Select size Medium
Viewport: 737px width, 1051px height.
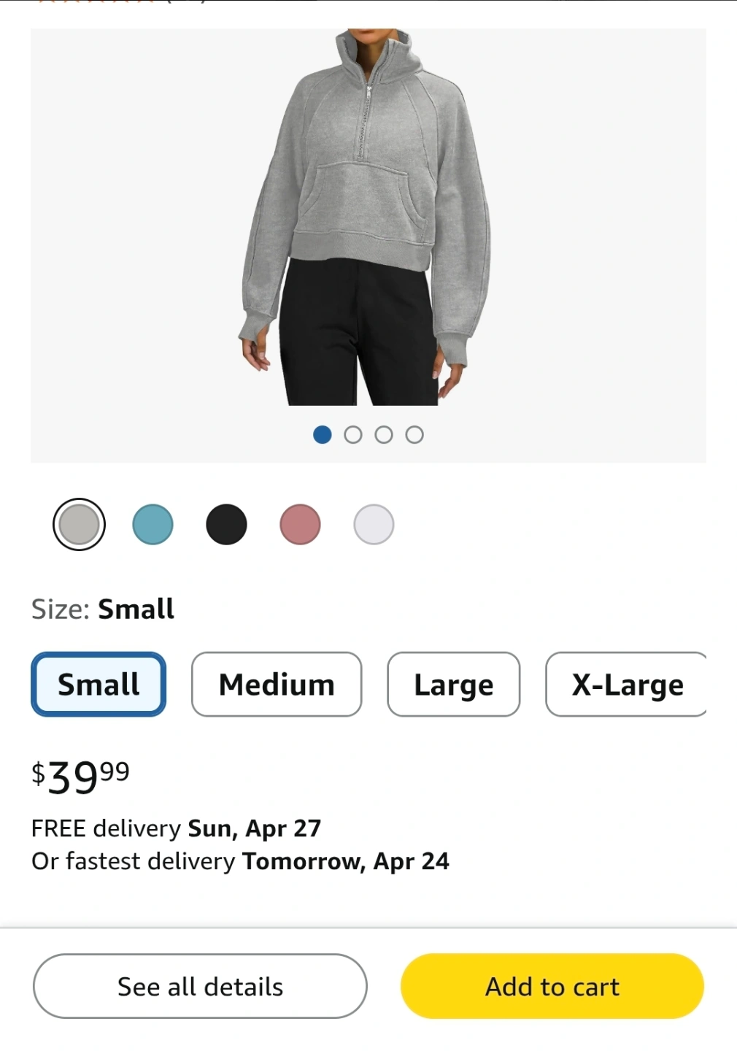tap(277, 684)
